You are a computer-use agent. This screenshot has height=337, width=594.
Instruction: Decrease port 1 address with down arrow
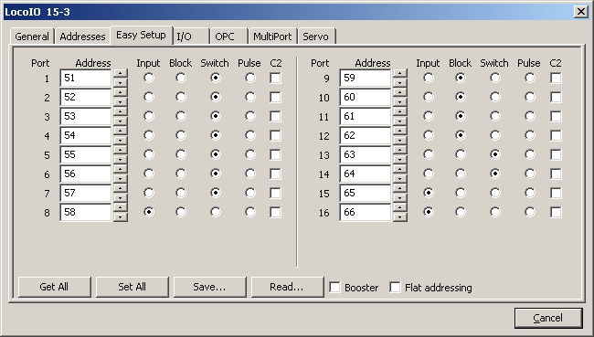click(120, 82)
